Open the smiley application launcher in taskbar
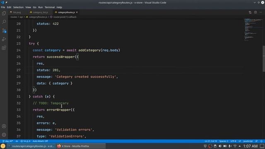Viewport: 265px width, 149px height. 3,146
